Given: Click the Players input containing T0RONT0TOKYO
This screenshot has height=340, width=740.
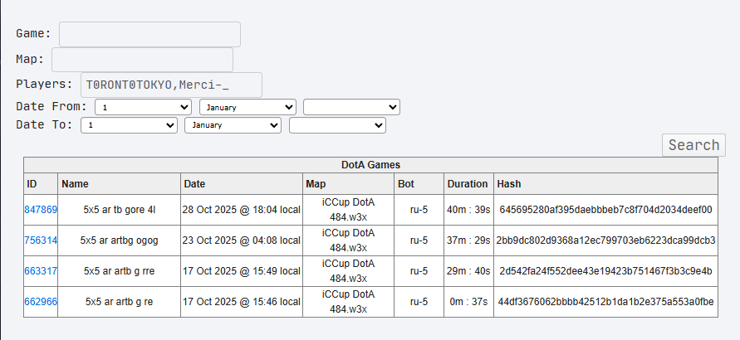Looking at the screenshot, I should tap(171, 85).
